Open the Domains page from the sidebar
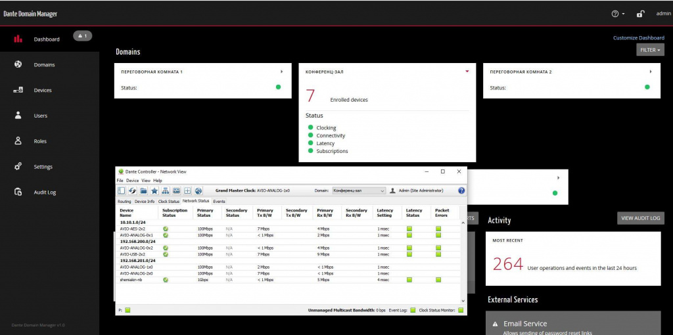The height and width of the screenshot is (335, 673). pos(44,64)
